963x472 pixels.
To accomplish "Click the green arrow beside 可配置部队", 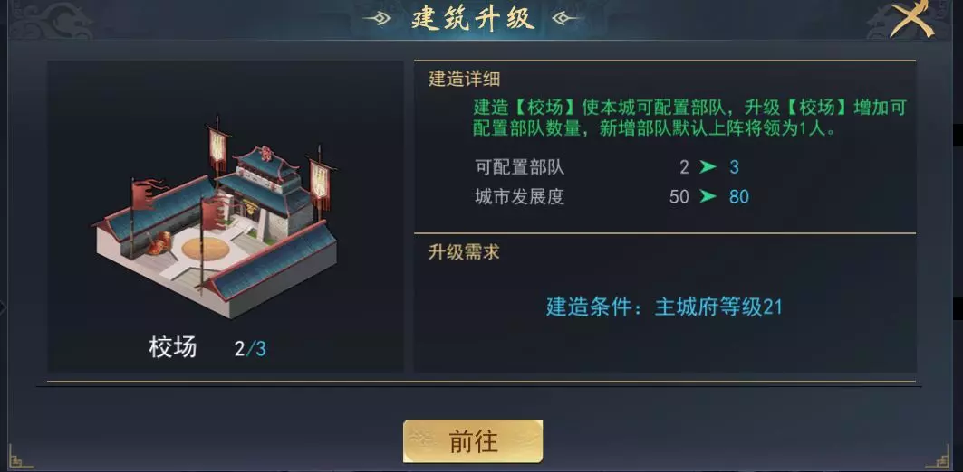I will click(708, 167).
